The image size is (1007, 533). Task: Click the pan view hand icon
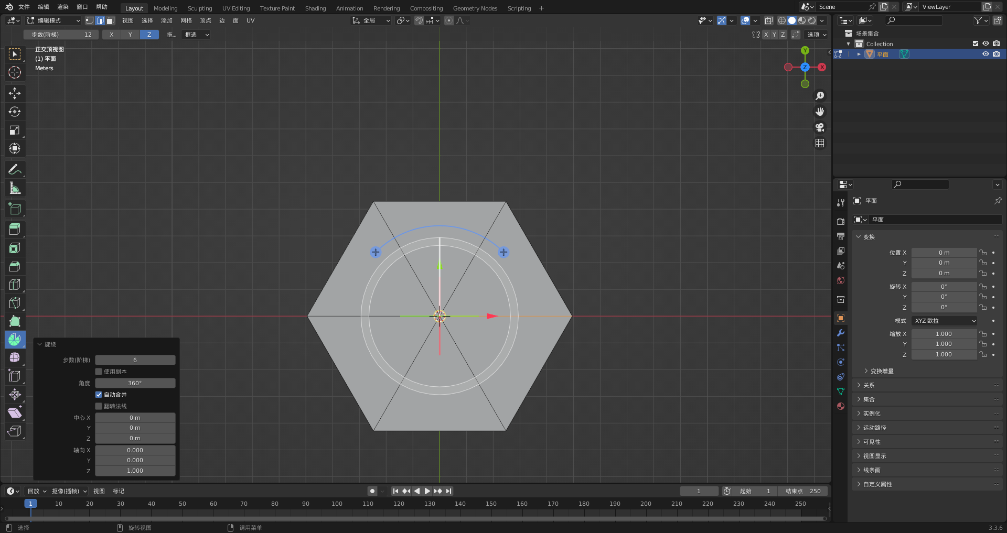pos(820,112)
